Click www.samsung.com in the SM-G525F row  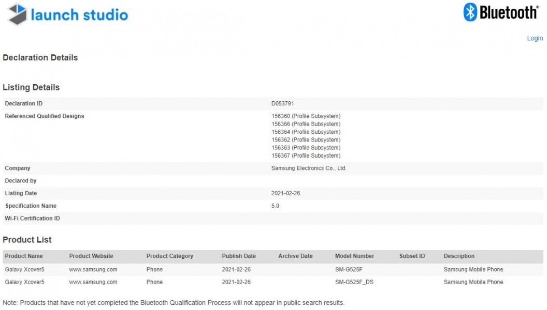coord(93,270)
